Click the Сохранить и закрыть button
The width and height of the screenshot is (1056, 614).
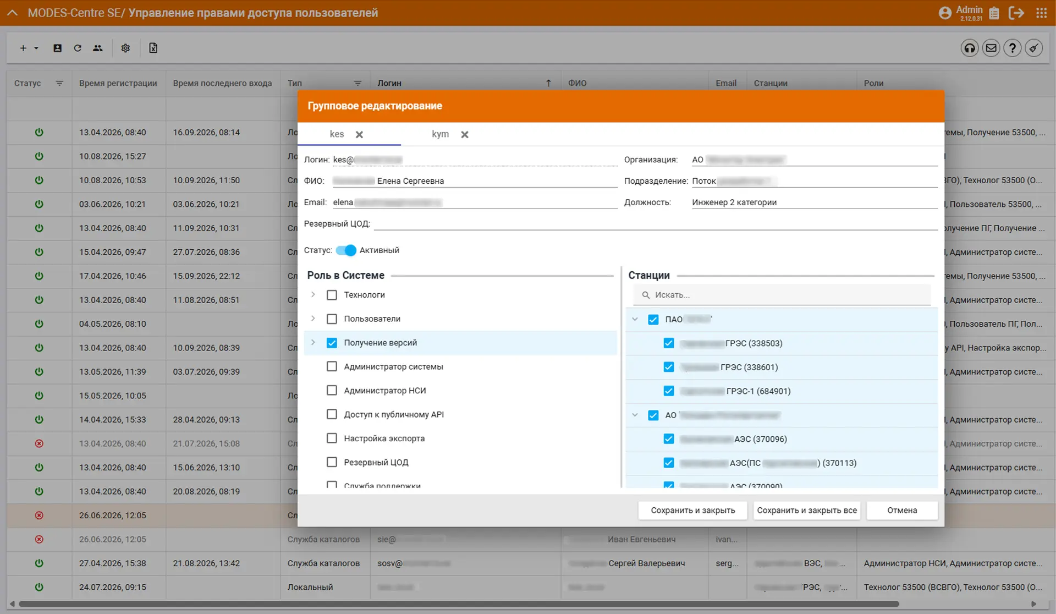point(693,511)
